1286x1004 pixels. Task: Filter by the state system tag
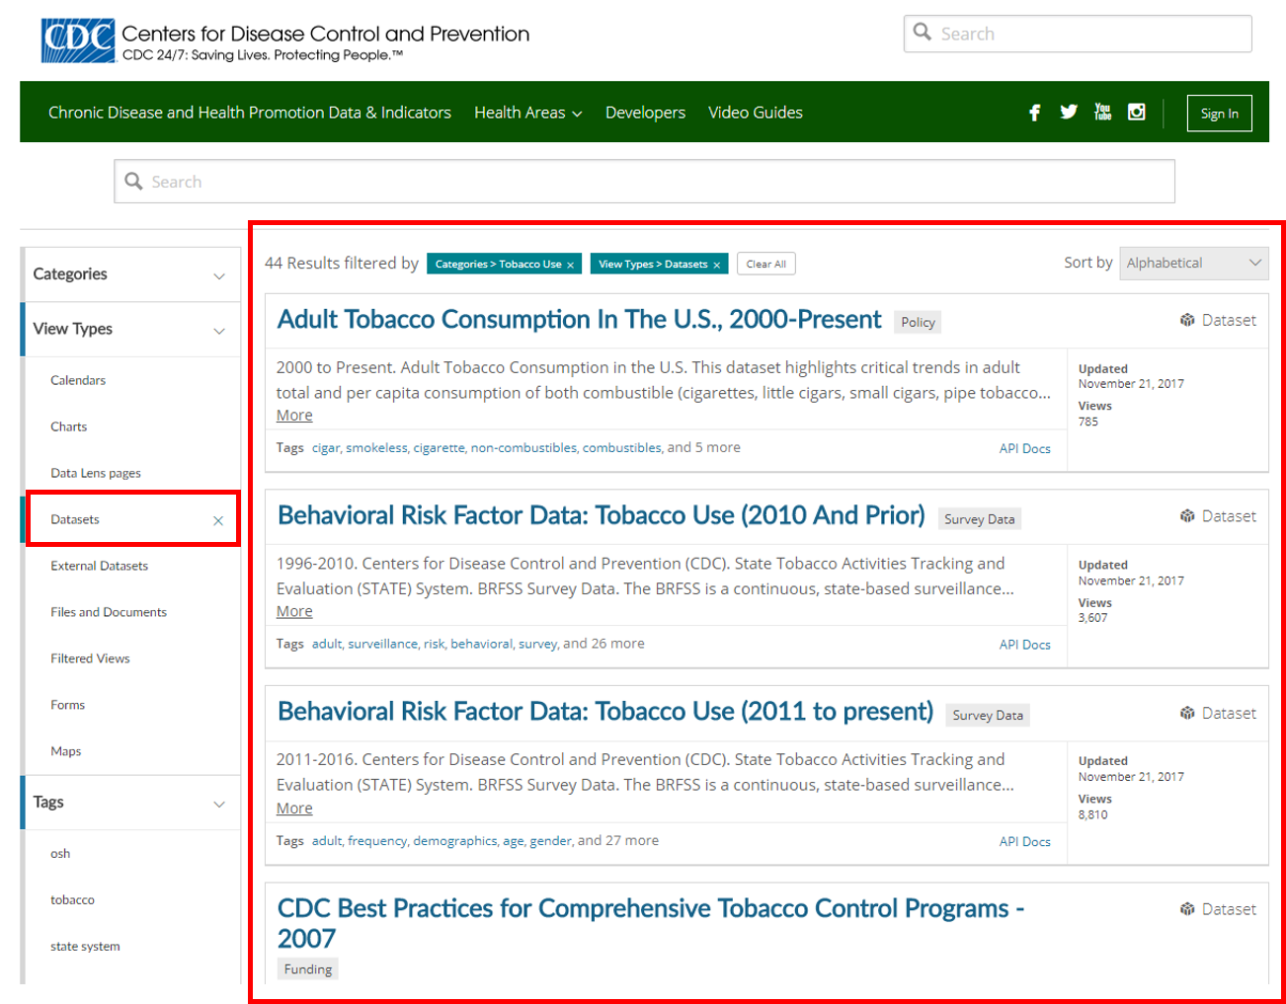[85, 947]
